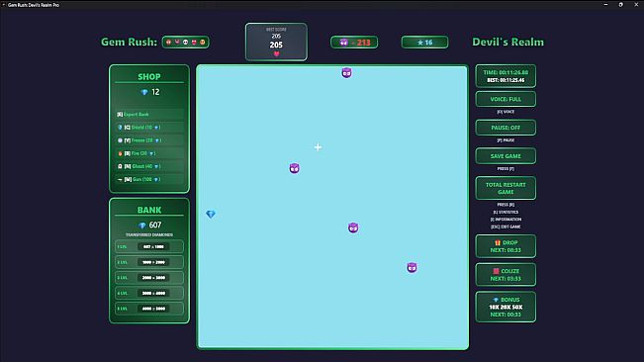Toggle the VOICE: FULL setting
Screen dimensions: 644x362
(x=506, y=99)
